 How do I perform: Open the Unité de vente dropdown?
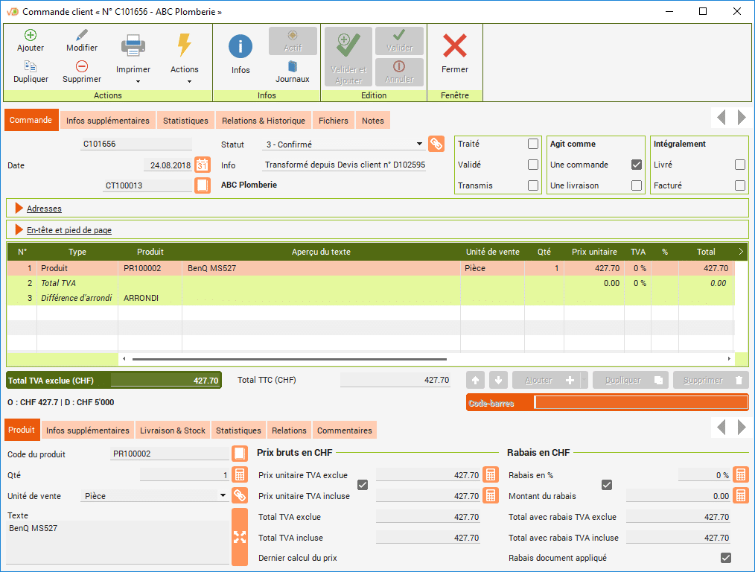[223, 496]
